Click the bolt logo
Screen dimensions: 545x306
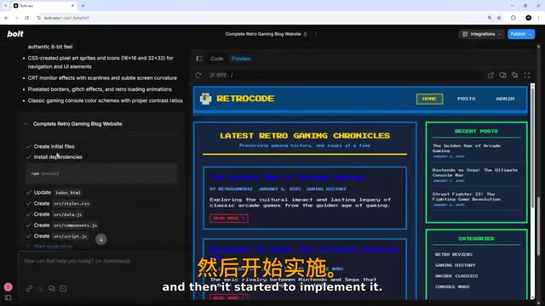point(15,34)
